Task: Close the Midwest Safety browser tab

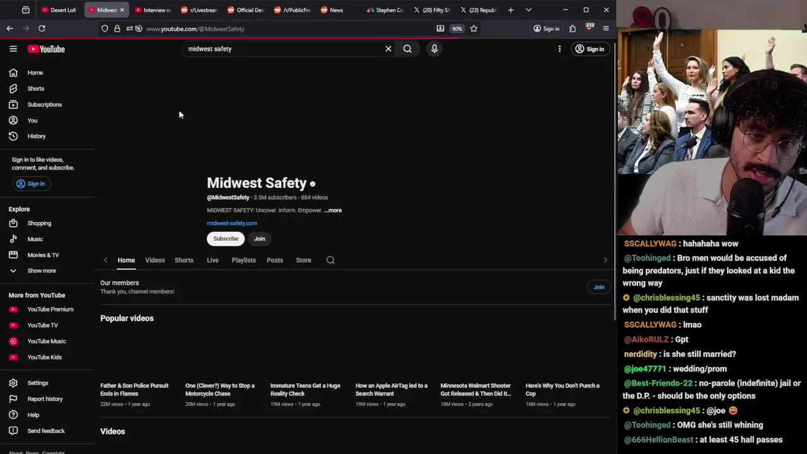Action: click(122, 10)
